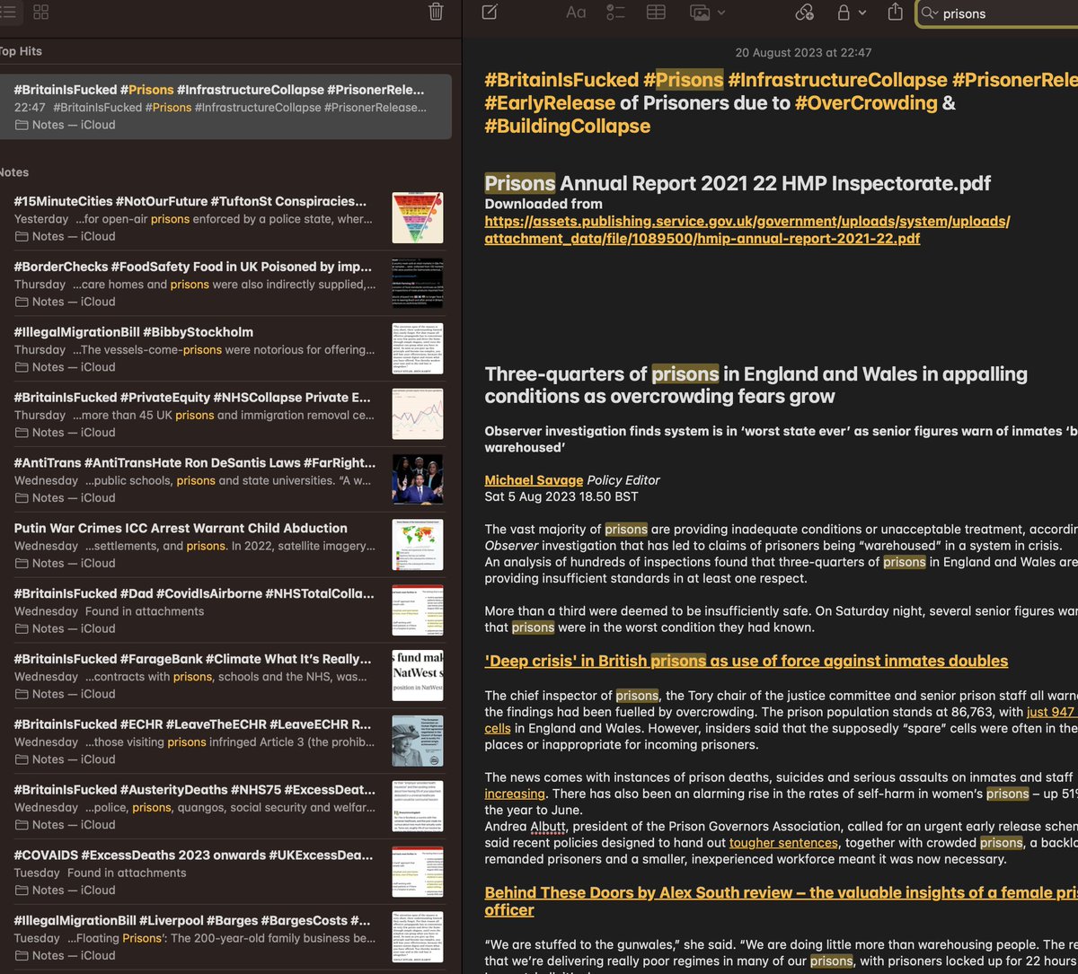Click folder icon under Putin War Crimes note
This screenshot has height=974, width=1078.
pyautogui.click(x=21, y=565)
